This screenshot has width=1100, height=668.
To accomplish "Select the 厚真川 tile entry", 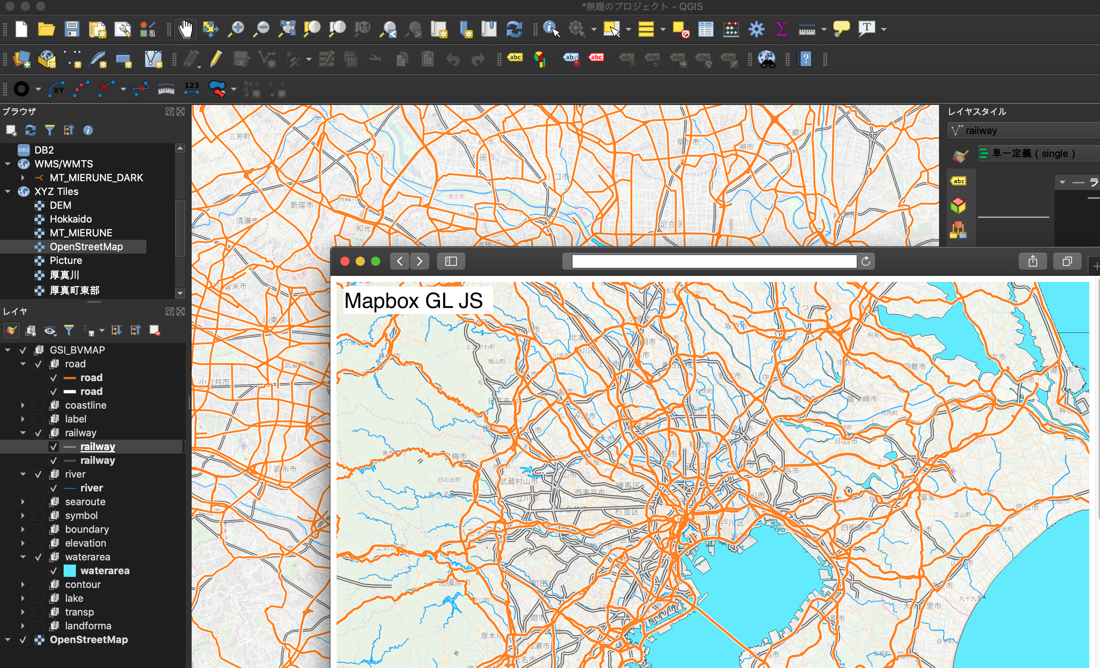I will pyautogui.click(x=64, y=275).
